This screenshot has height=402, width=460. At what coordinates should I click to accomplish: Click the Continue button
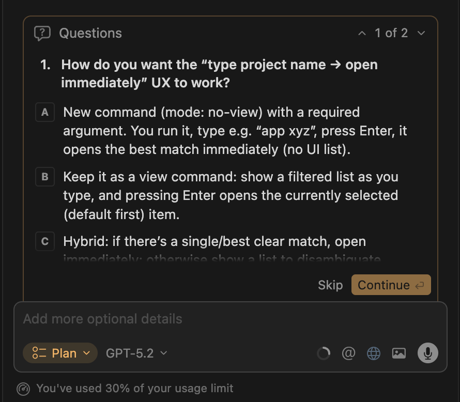point(391,285)
